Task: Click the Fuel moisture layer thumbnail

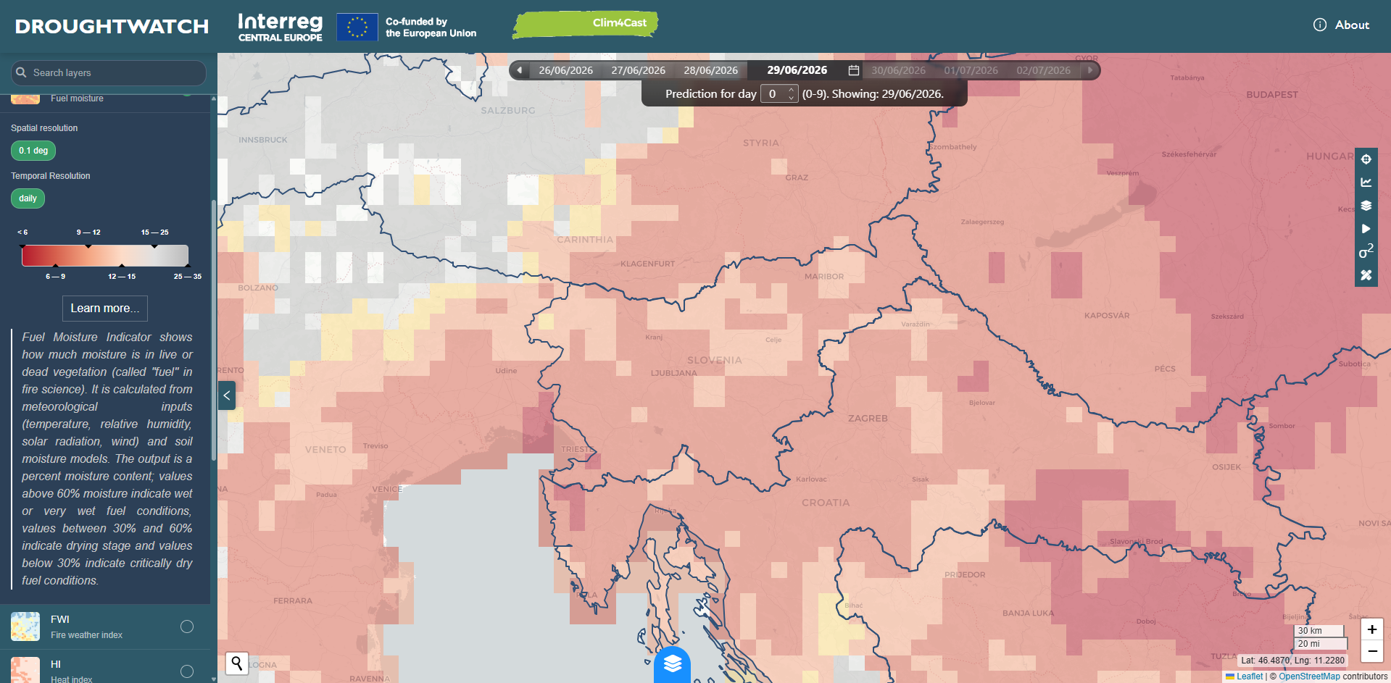Action: pyautogui.click(x=25, y=99)
